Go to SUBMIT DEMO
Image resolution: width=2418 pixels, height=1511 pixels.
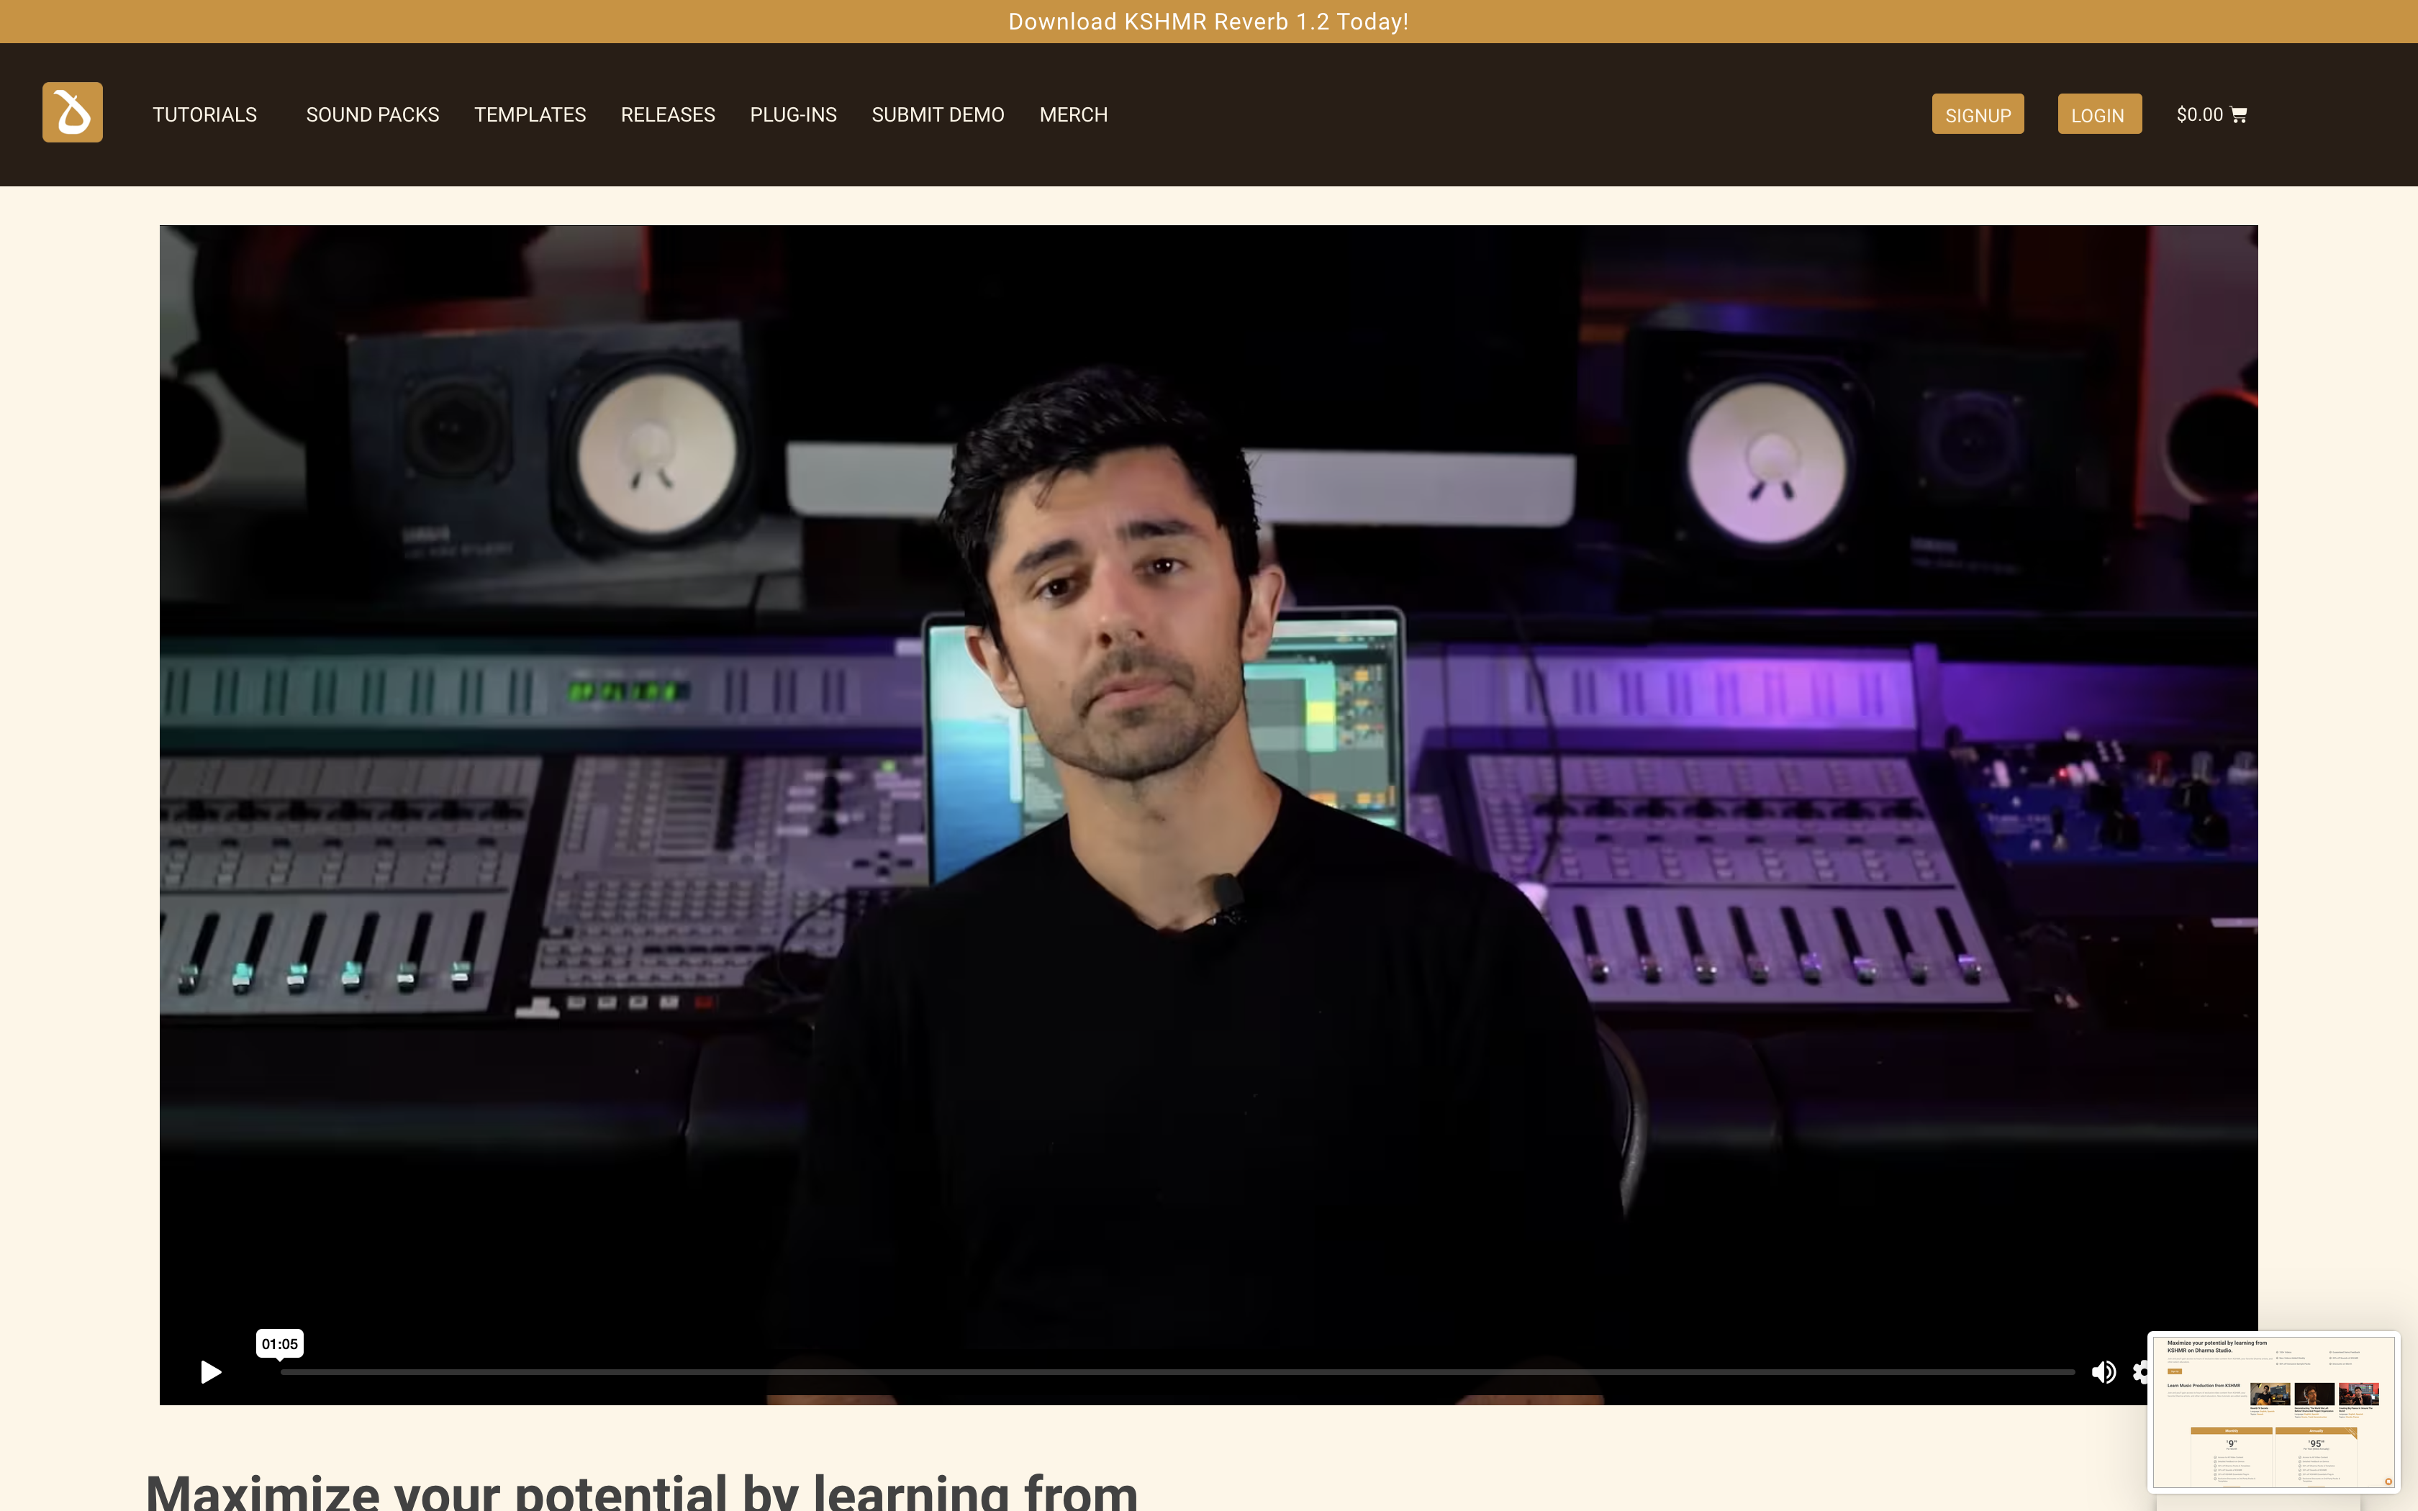937,115
